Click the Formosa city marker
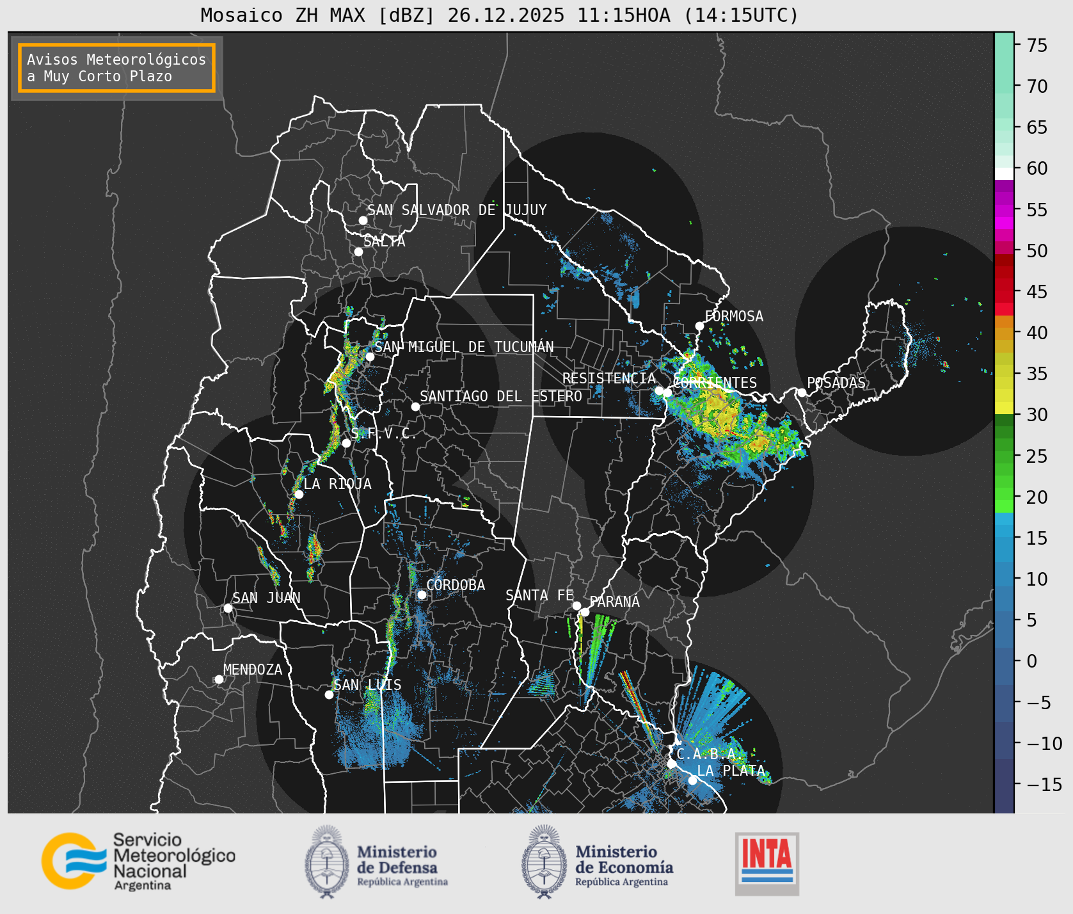The width and height of the screenshot is (1073, 914). pos(700,326)
